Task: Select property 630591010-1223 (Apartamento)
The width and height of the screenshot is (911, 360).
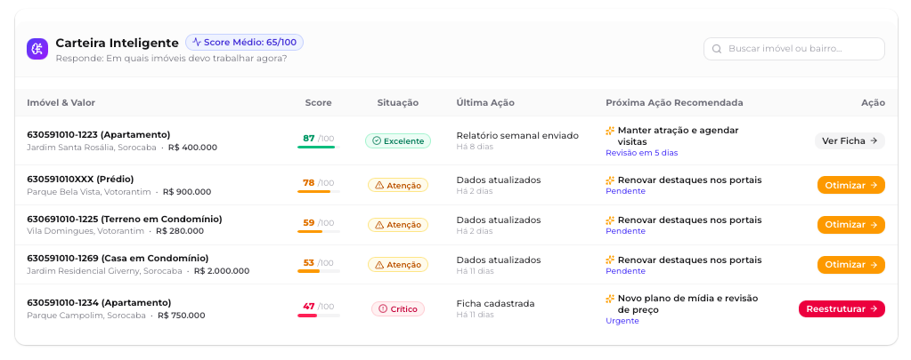Action: 99,135
